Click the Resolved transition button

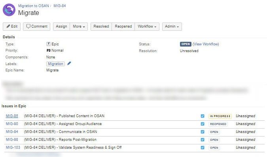pyautogui.click(x=101, y=26)
